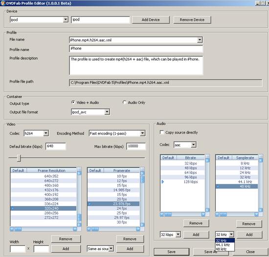Select 14.985 fps in Framerate list
The height and width of the screenshot is (257, 269).
(x=113, y=190)
